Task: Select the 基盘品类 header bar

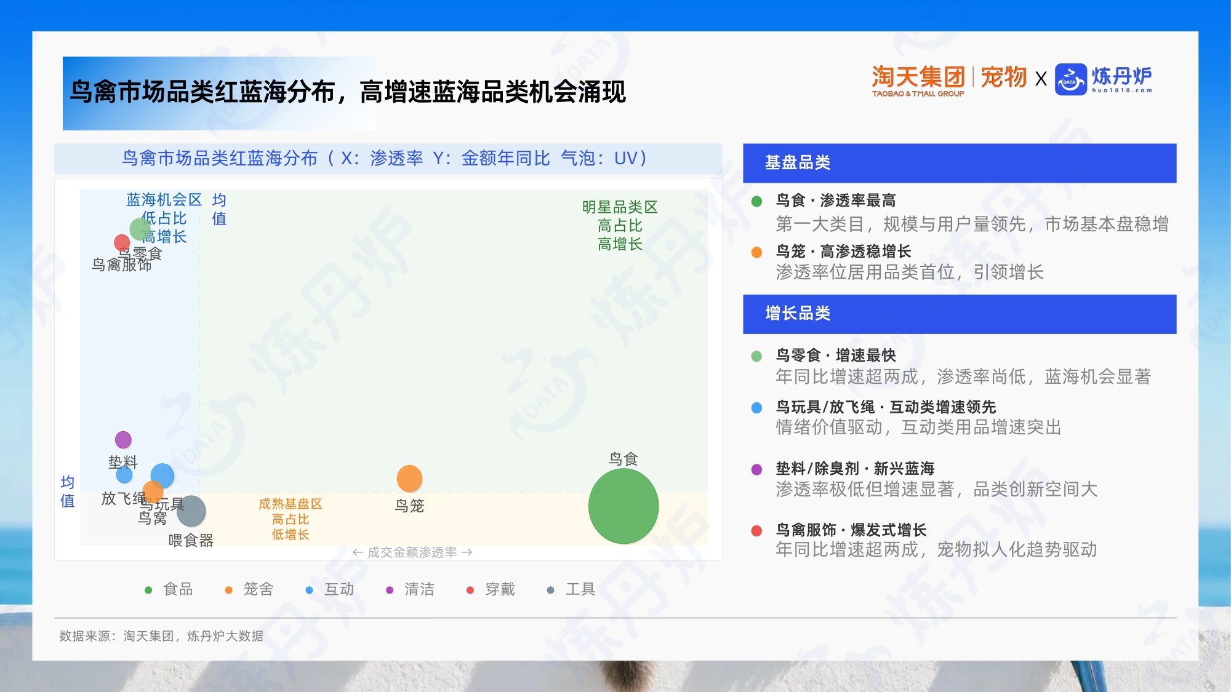Action: (960, 163)
